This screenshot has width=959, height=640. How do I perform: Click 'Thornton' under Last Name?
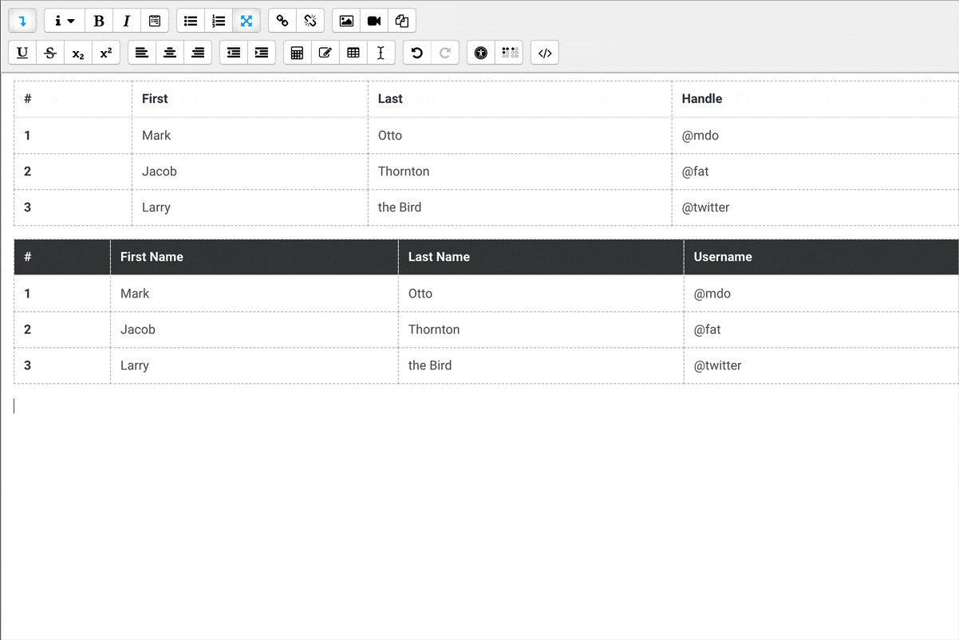point(434,330)
